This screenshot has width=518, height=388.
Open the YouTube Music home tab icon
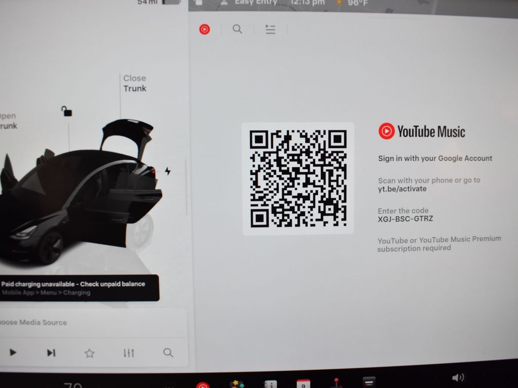click(204, 29)
